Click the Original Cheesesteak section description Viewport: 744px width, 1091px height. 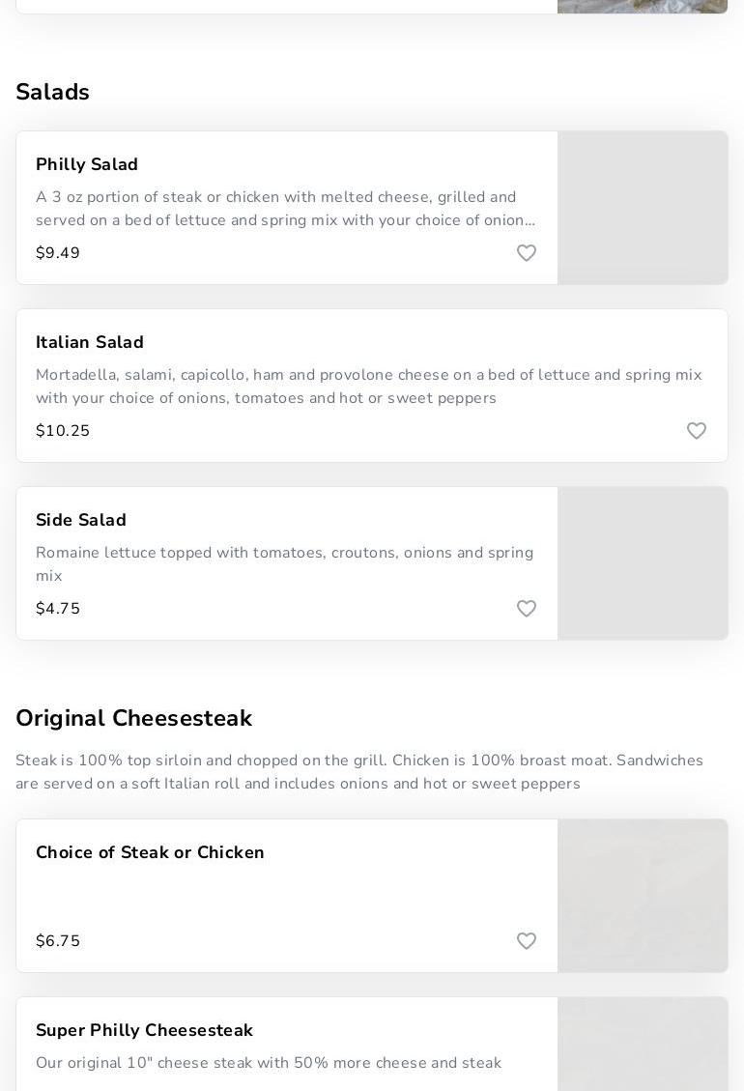click(359, 772)
